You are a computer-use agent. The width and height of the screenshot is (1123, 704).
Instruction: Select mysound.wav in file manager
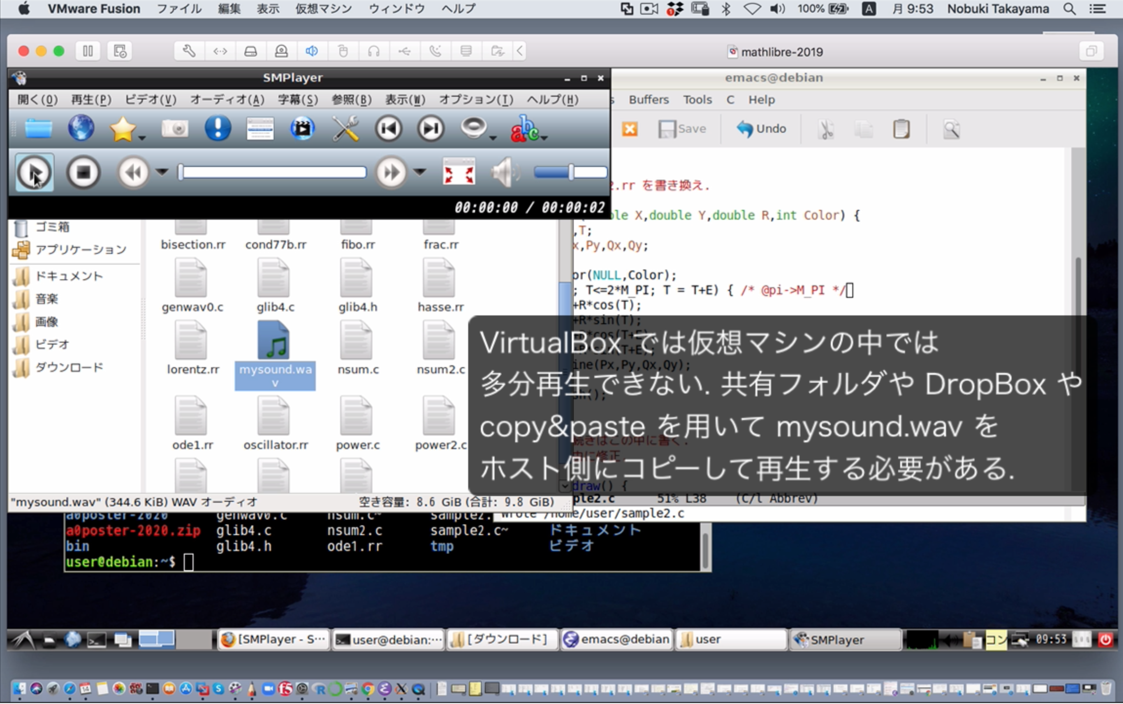pos(275,354)
